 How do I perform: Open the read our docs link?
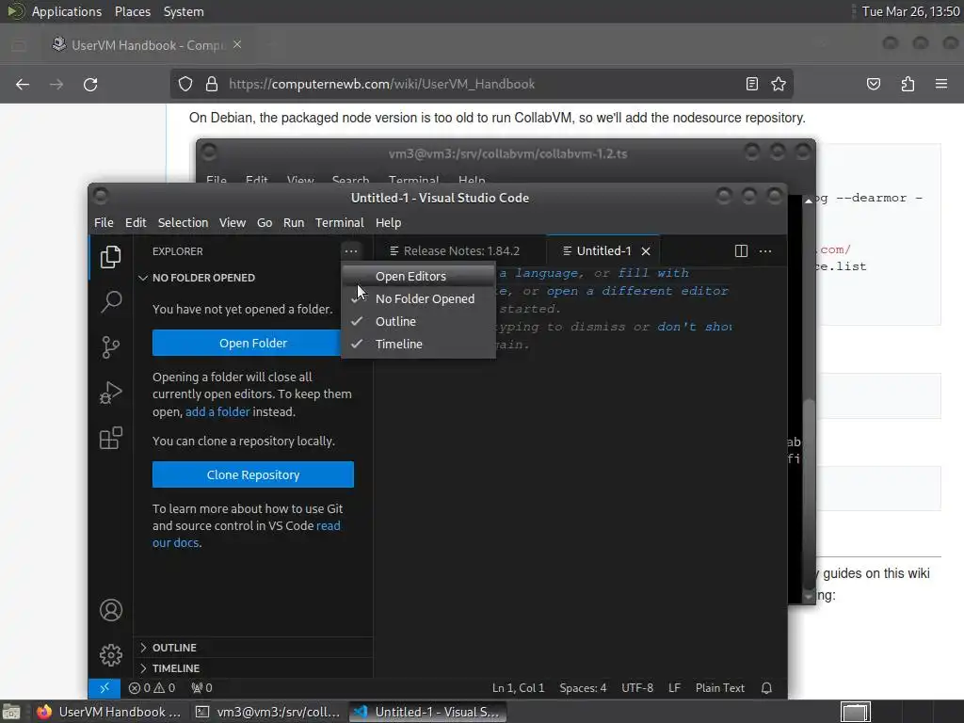click(x=329, y=525)
